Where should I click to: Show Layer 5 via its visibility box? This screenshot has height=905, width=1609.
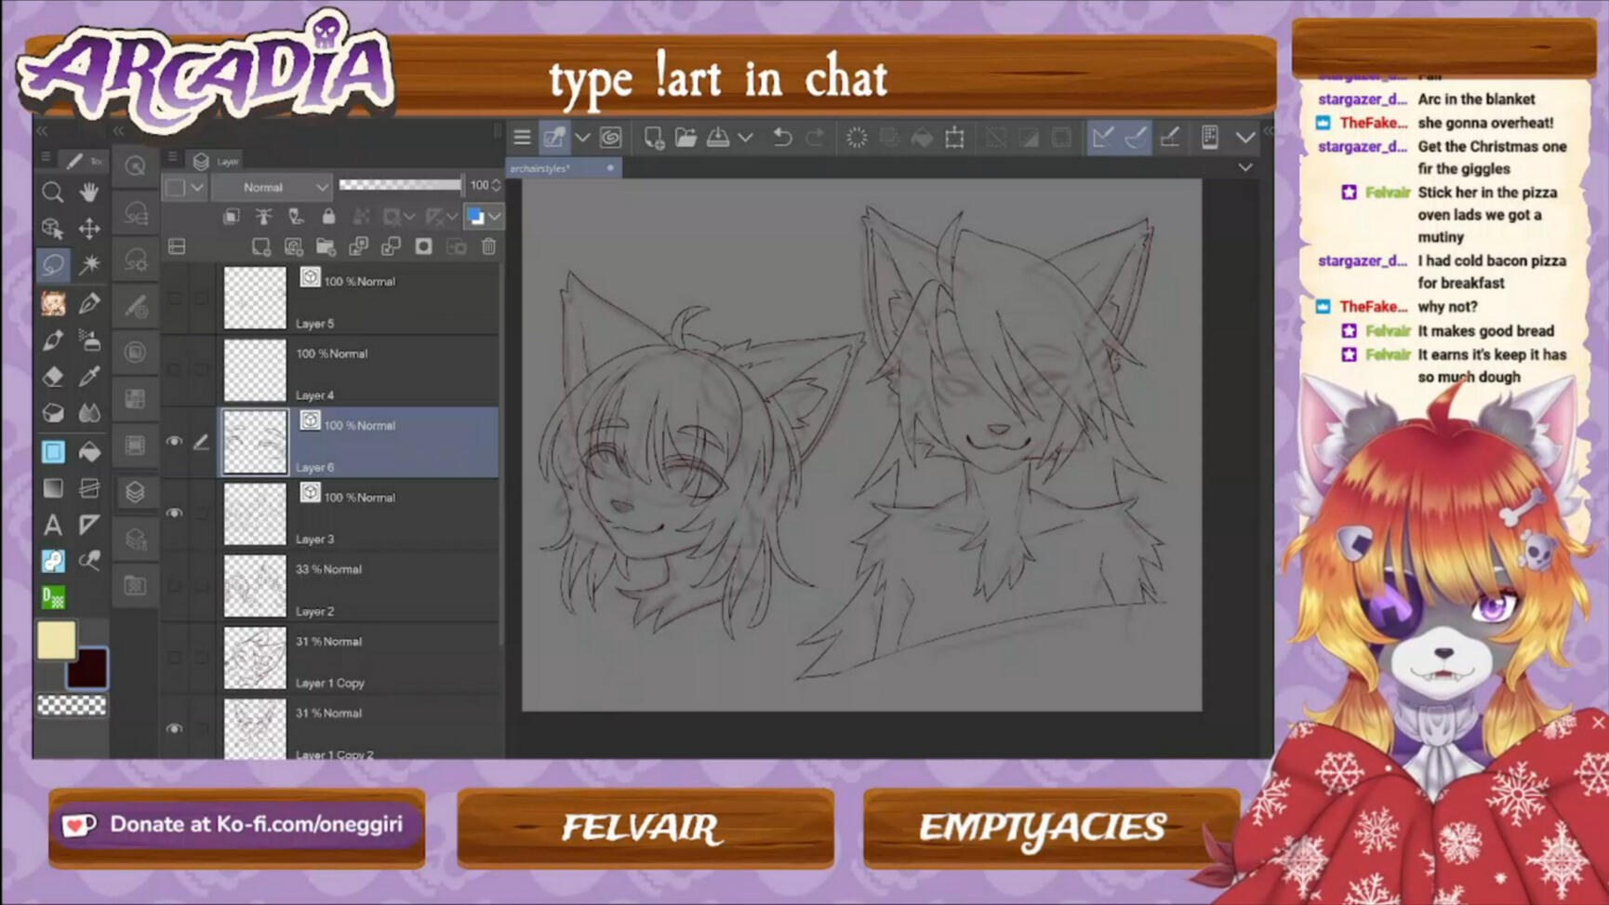(x=174, y=298)
